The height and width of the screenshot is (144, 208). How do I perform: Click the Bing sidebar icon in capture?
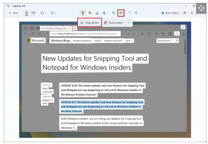[184, 34]
